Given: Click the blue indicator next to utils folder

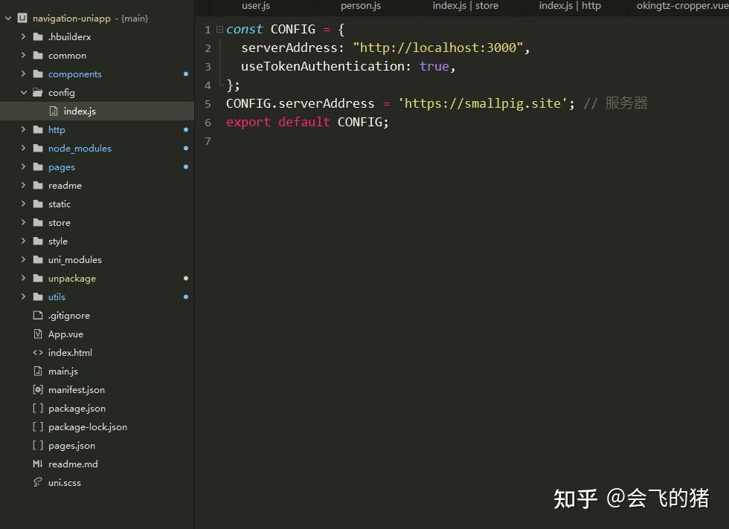Looking at the screenshot, I should 185,296.
